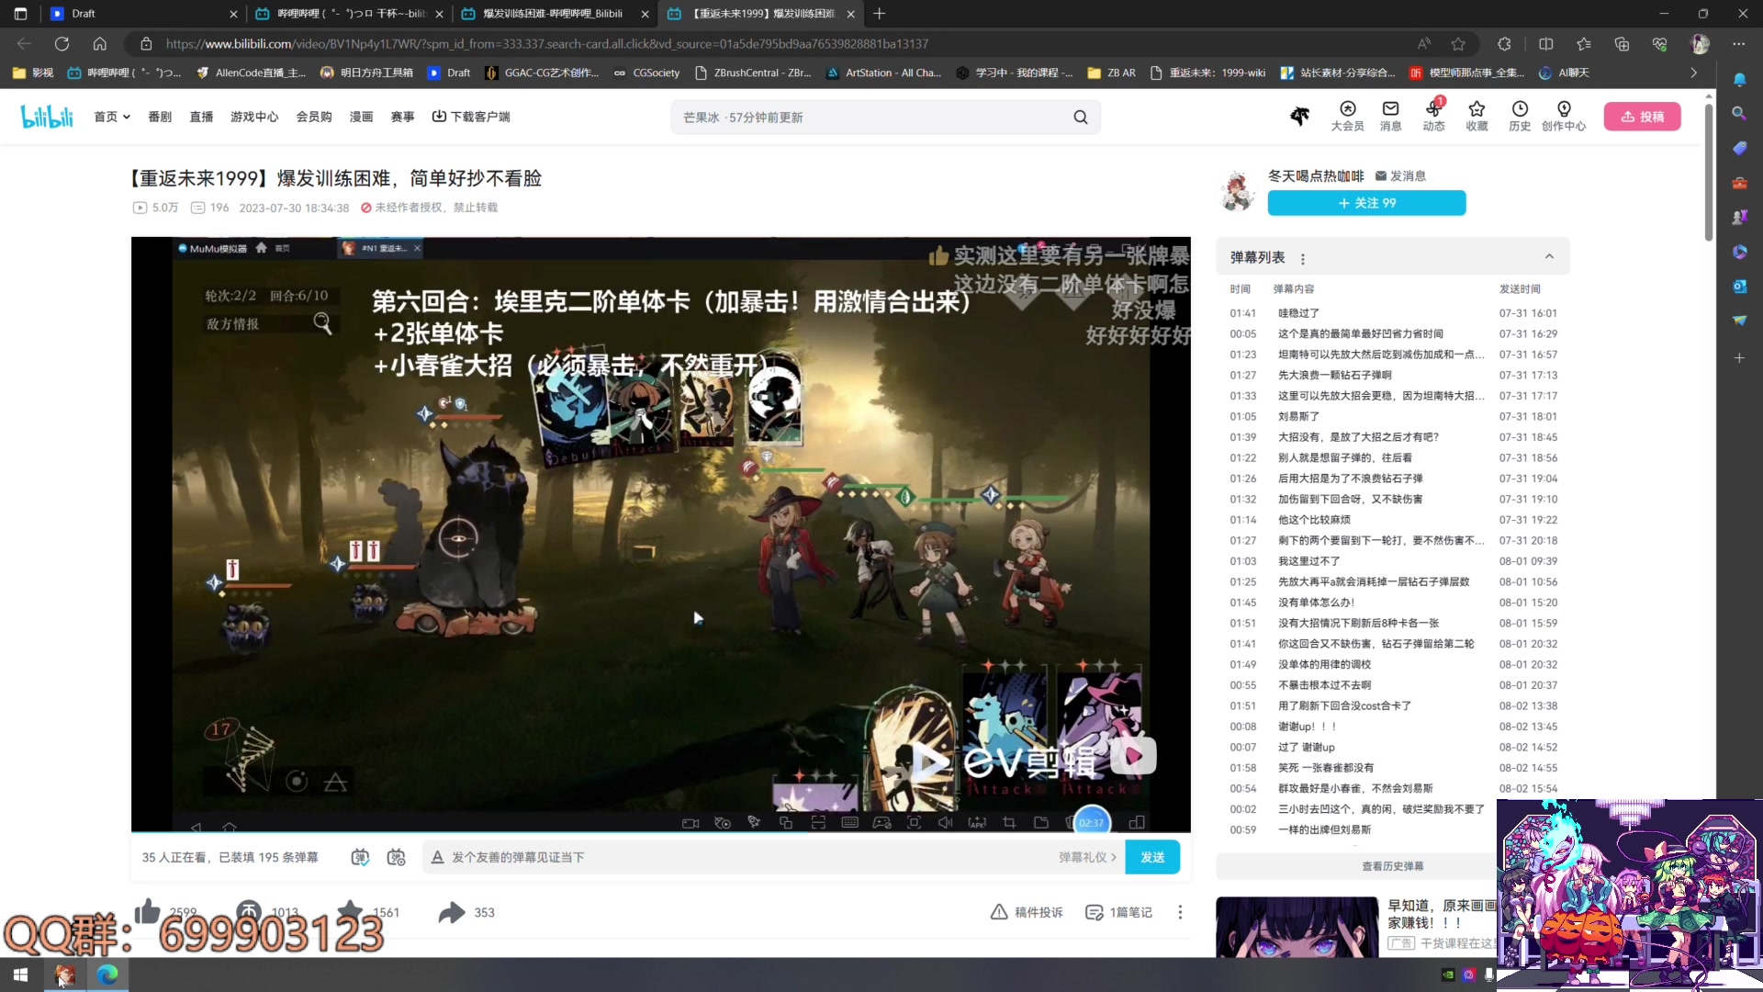1763x992 pixels.
Task: Open the 创作中心 creator center icon
Action: (1564, 117)
